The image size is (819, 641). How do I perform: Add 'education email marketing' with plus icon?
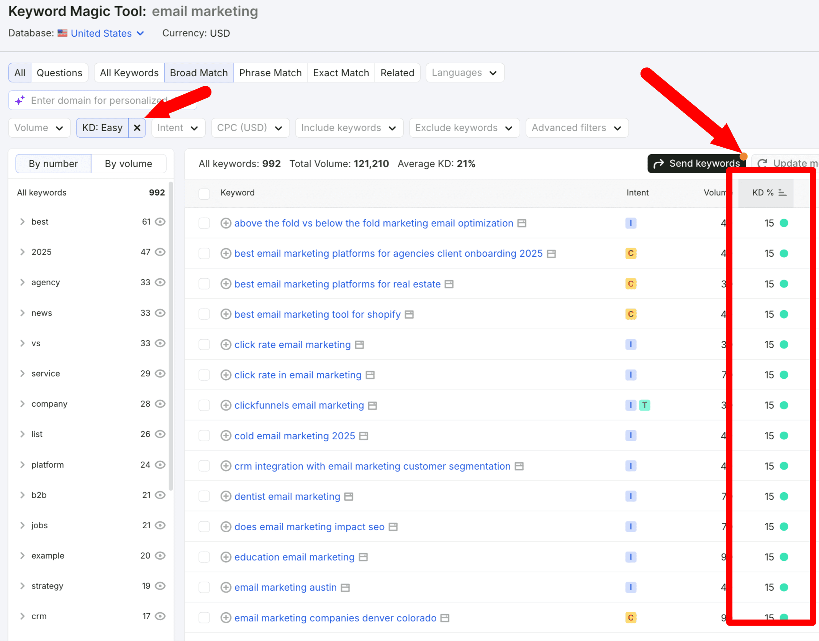pos(226,557)
